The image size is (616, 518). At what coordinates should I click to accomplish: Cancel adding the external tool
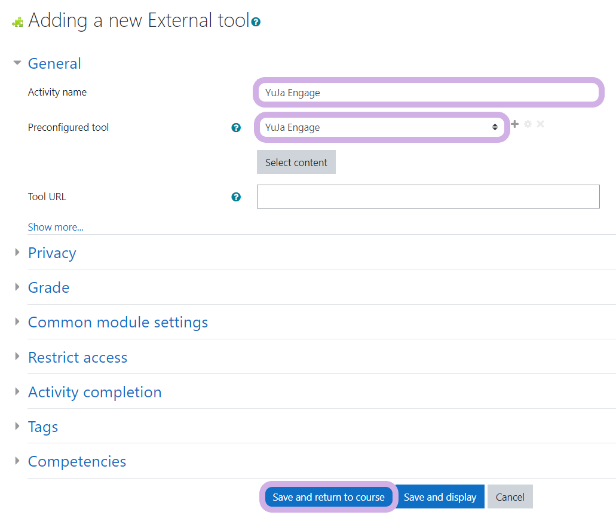[510, 497]
